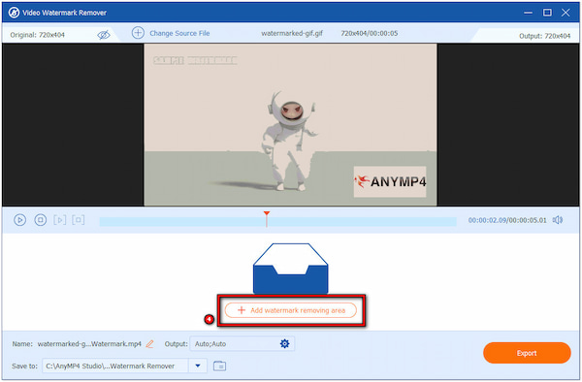582x382 pixels.
Task: Export the video
Action: (527, 353)
